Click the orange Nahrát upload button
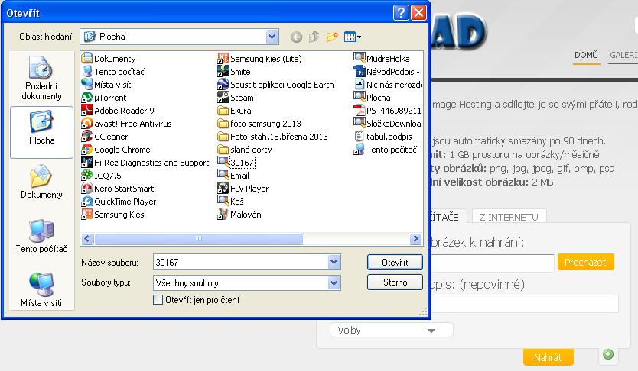The height and width of the screenshot is (371, 638). click(548, 357)
